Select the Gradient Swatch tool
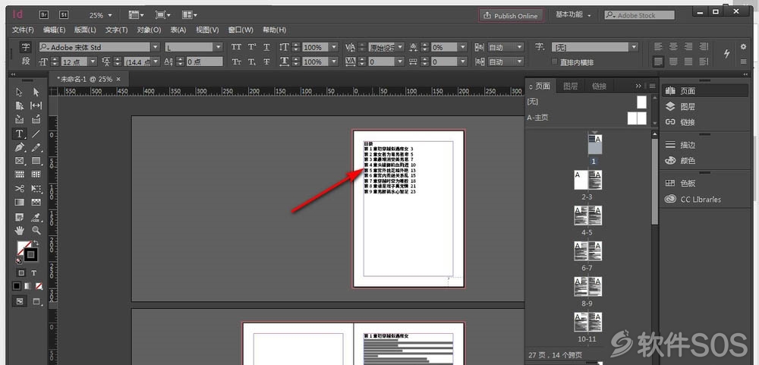Viewport: 759px width, 365px height. pos(20,203)
